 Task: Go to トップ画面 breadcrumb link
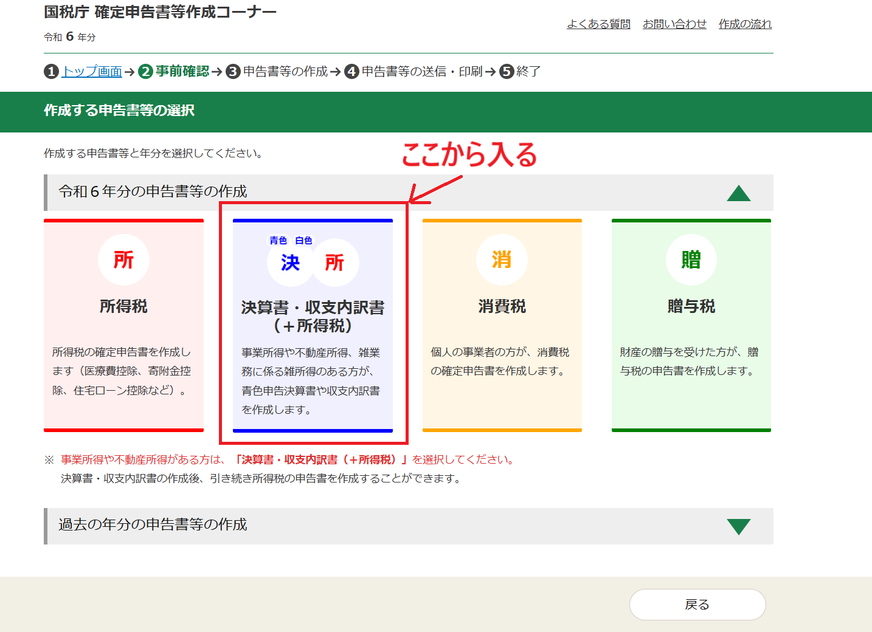(92, 72)
